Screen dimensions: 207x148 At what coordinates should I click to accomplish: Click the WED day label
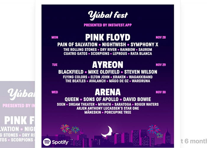click(55, 92)
